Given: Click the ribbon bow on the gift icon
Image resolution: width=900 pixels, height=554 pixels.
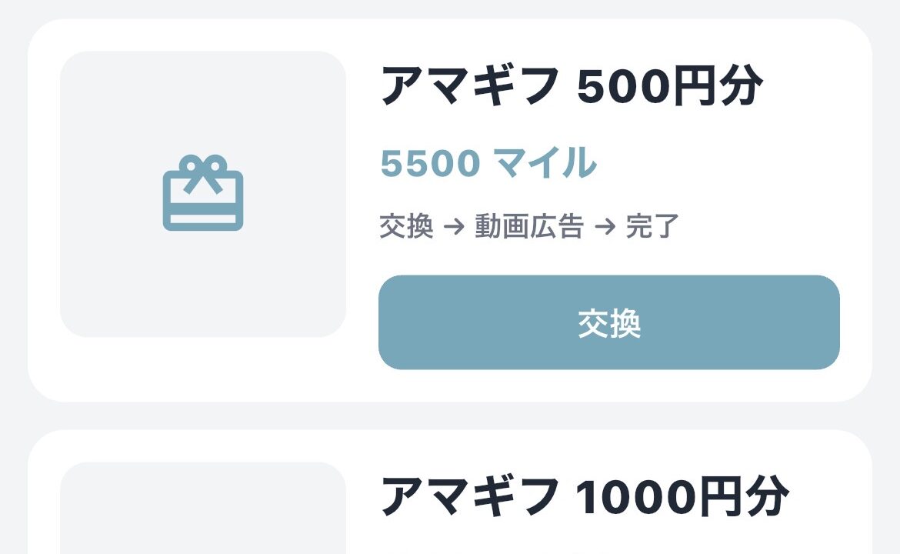Looking at the screenshot, I should click(x=203, y=168).
